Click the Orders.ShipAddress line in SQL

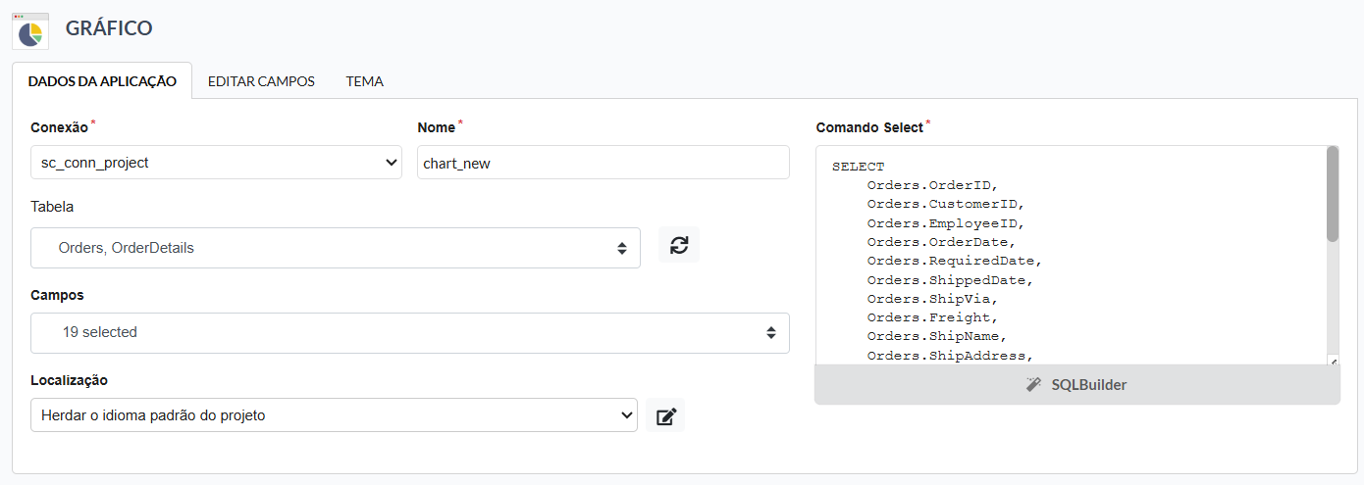point(950,356)
